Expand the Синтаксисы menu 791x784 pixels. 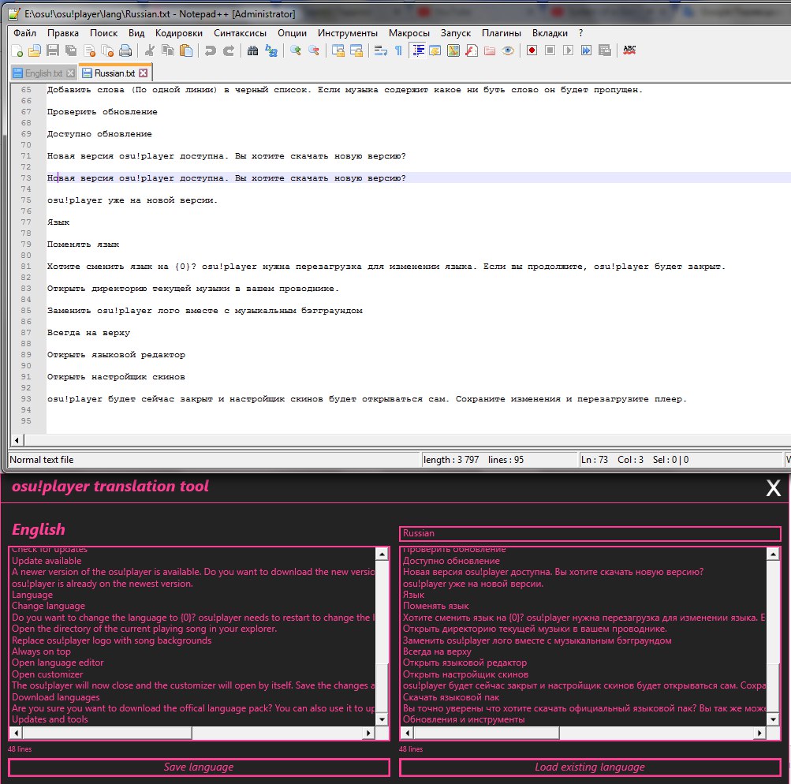click(240, 33)
